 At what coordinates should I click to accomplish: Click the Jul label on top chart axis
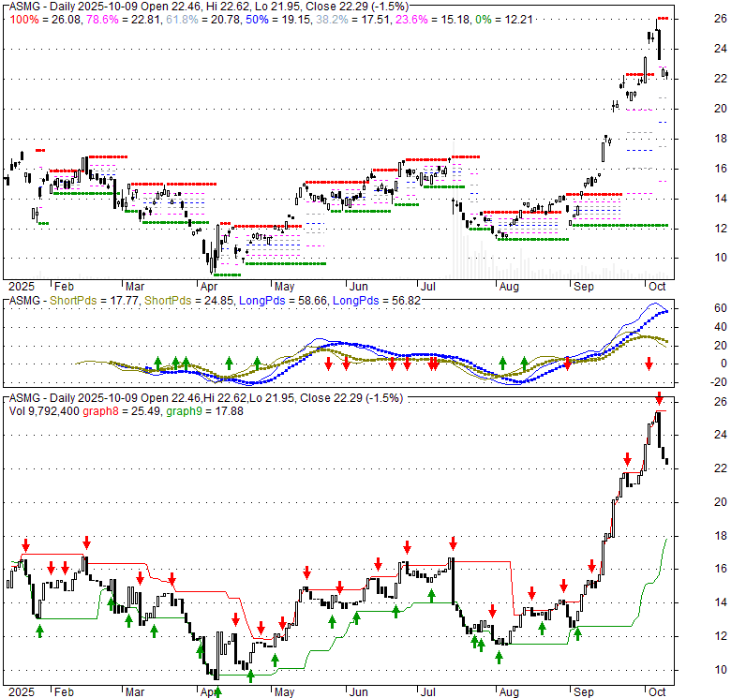click(428, 287)
